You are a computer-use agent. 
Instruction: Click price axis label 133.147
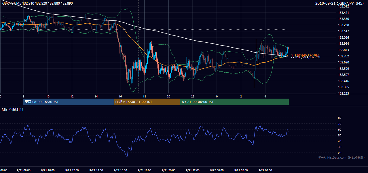(344, 31)
